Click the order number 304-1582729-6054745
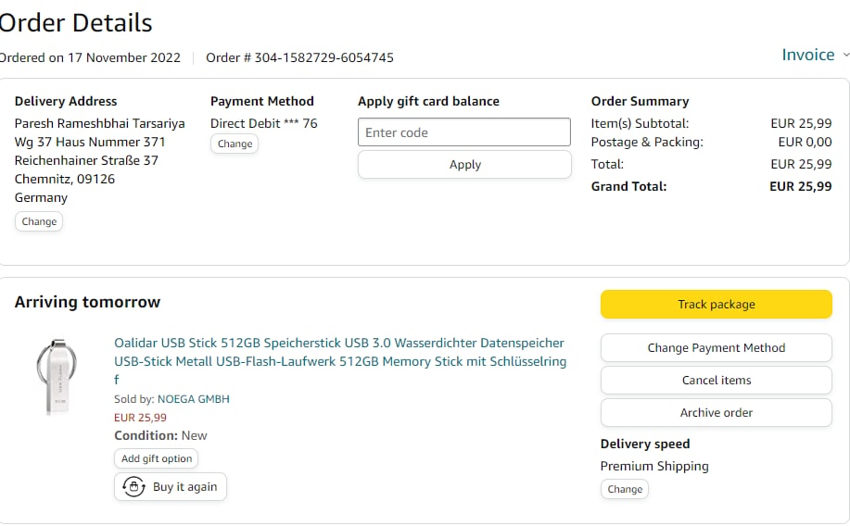Image resolution: width=850 pixels, height=526 pixels. (x=323, y=57)
